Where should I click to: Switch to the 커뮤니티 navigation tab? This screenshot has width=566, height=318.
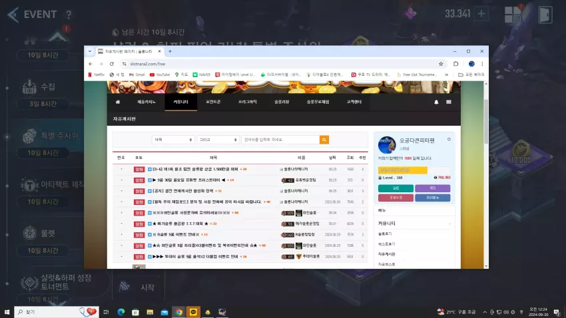coord(181,102)
